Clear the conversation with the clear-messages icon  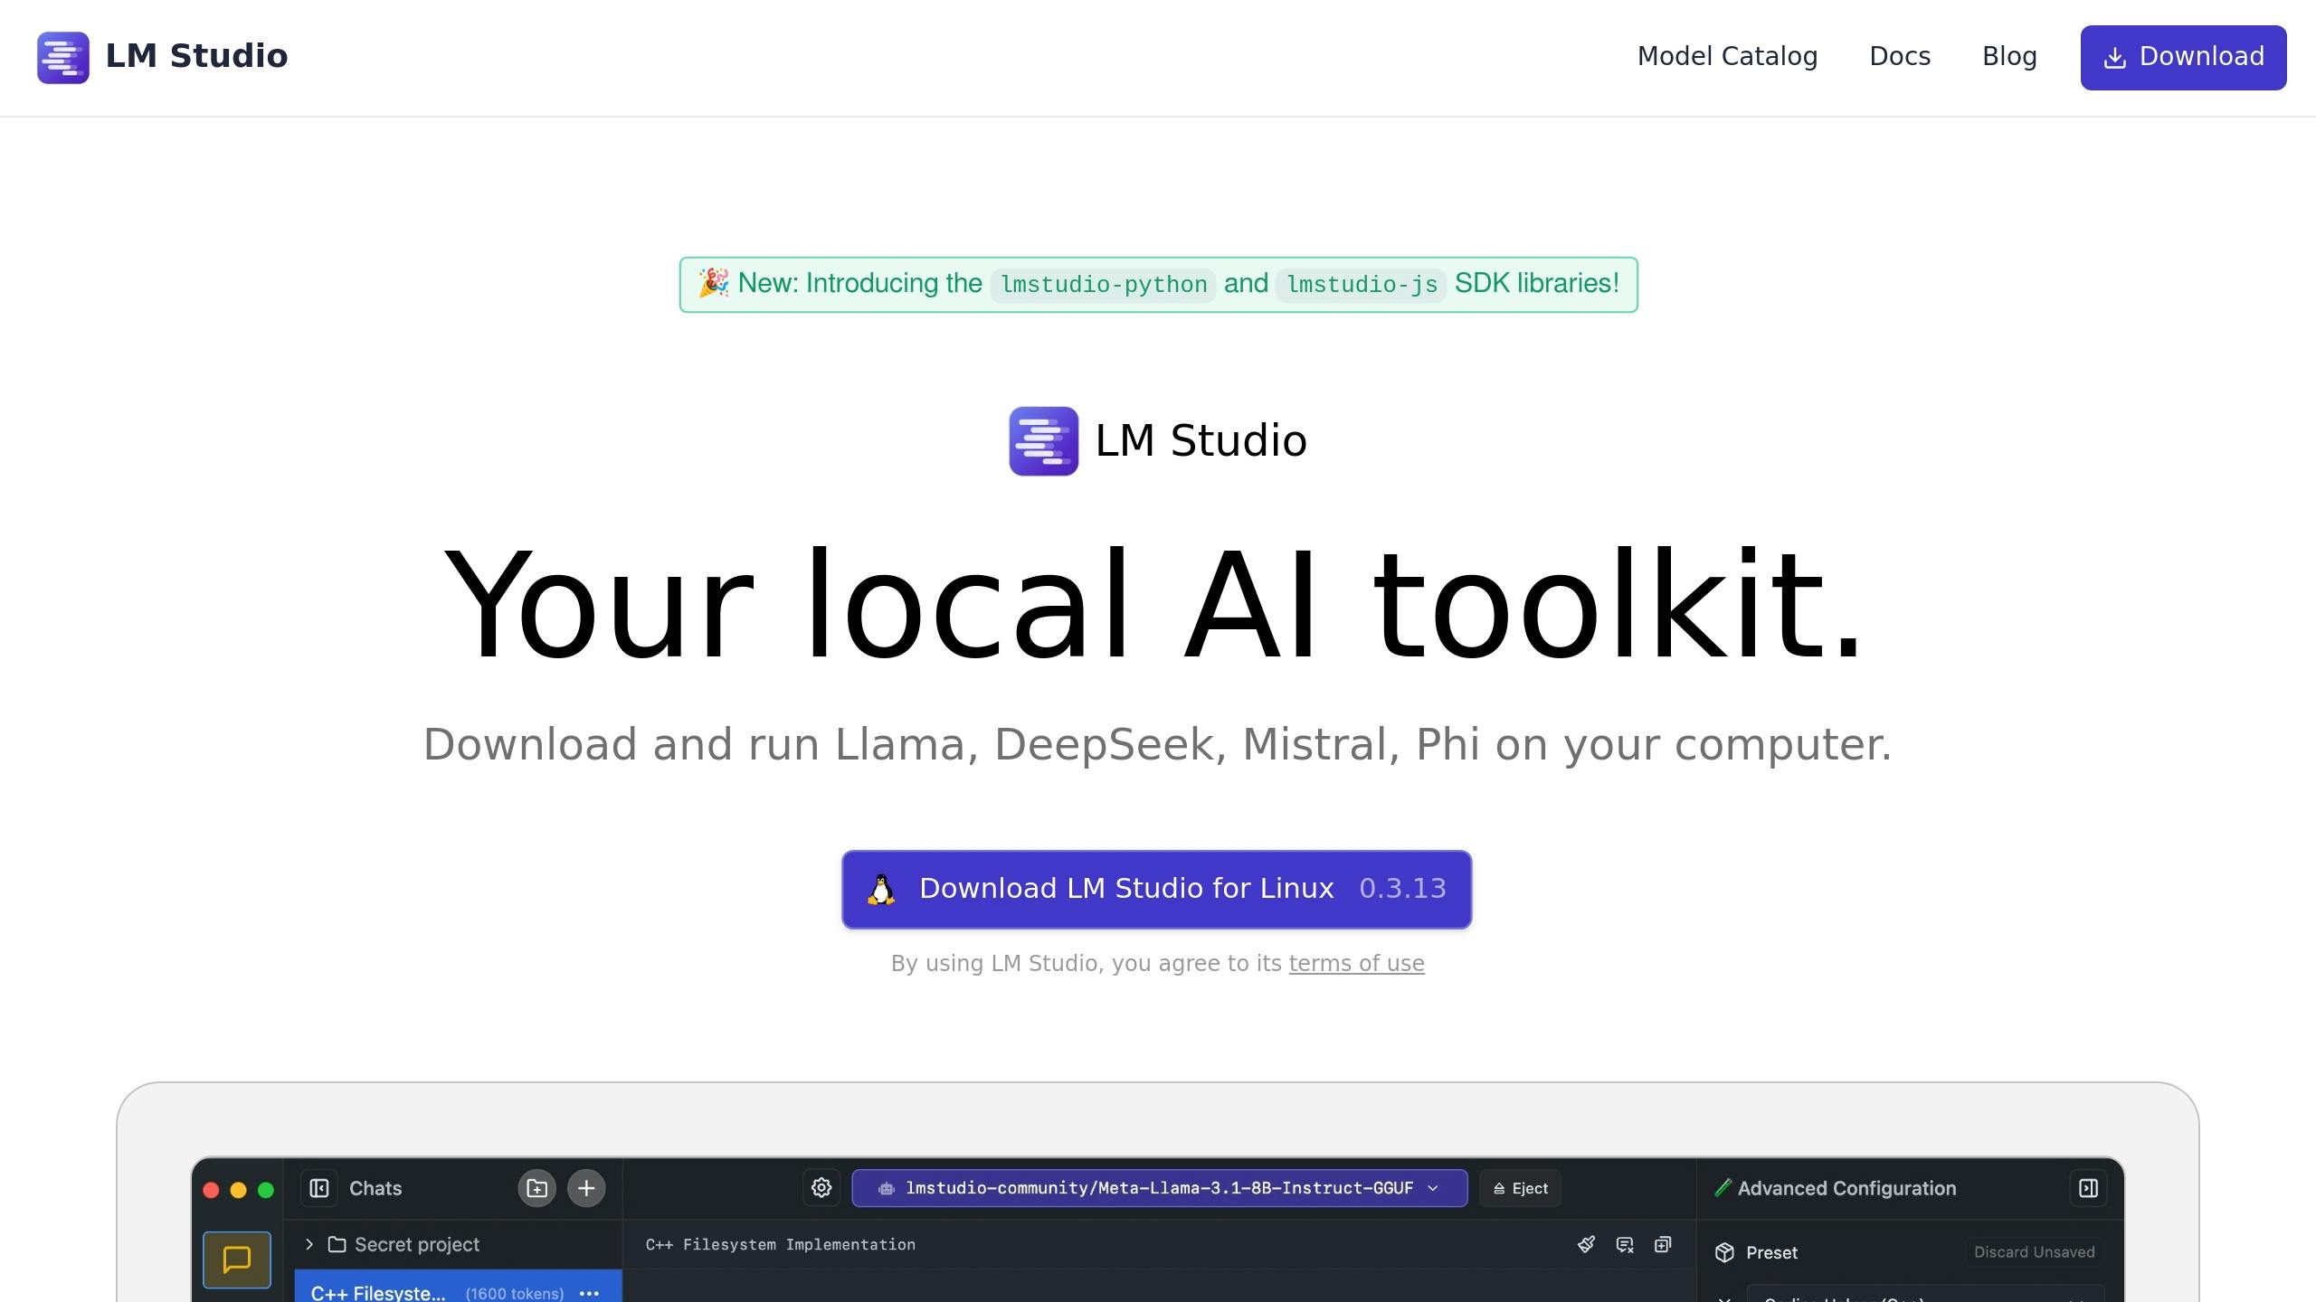pyautogui.click(x=1624, y=1244)
